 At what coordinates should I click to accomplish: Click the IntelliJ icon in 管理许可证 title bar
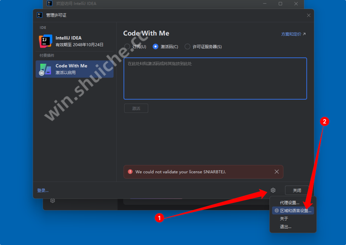[39, 15]
